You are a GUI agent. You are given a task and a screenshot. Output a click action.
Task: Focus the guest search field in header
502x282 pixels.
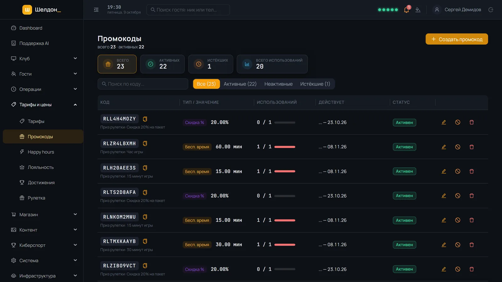(188, 10)
